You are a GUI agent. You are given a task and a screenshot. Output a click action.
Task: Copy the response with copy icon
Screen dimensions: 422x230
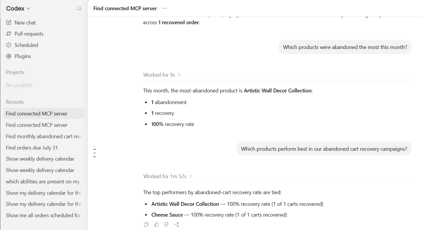pos(146,224)
